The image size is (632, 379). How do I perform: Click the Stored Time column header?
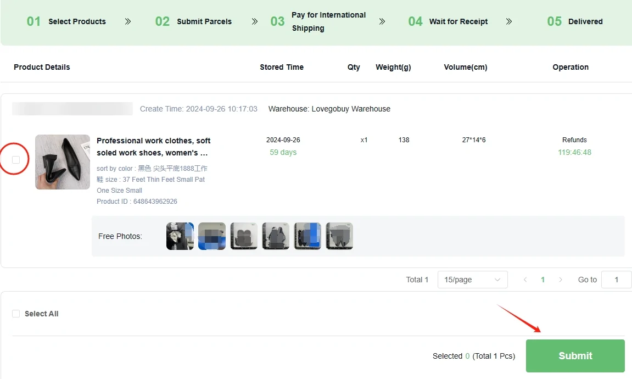coord(282,68)
